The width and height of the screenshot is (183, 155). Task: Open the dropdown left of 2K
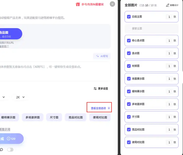4,97
